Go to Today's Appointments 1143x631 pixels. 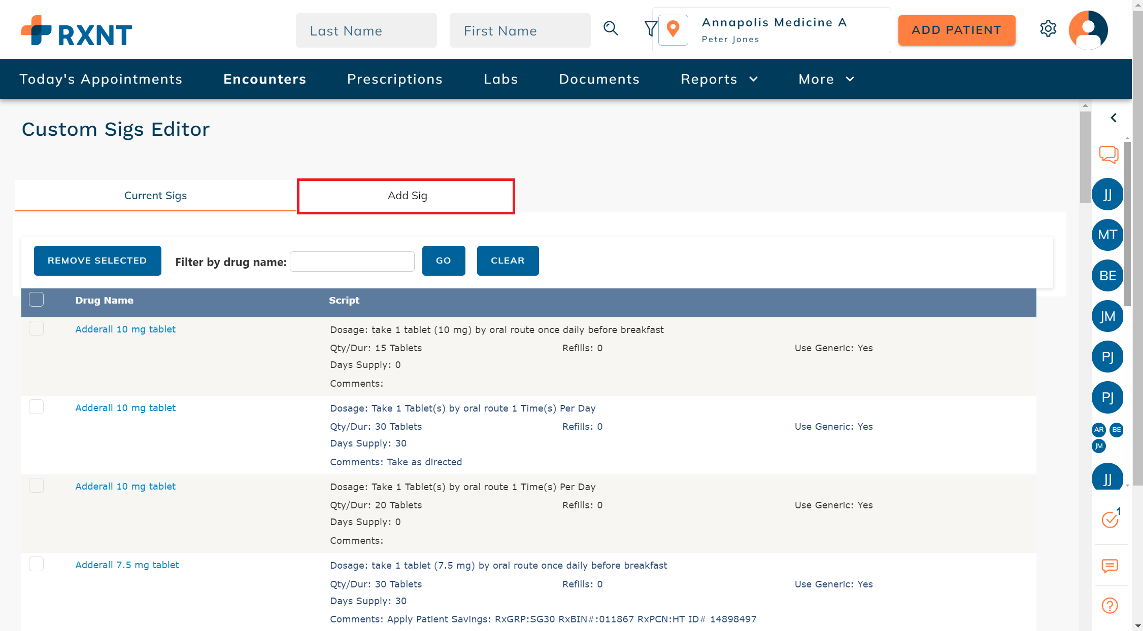coord(101,79)
